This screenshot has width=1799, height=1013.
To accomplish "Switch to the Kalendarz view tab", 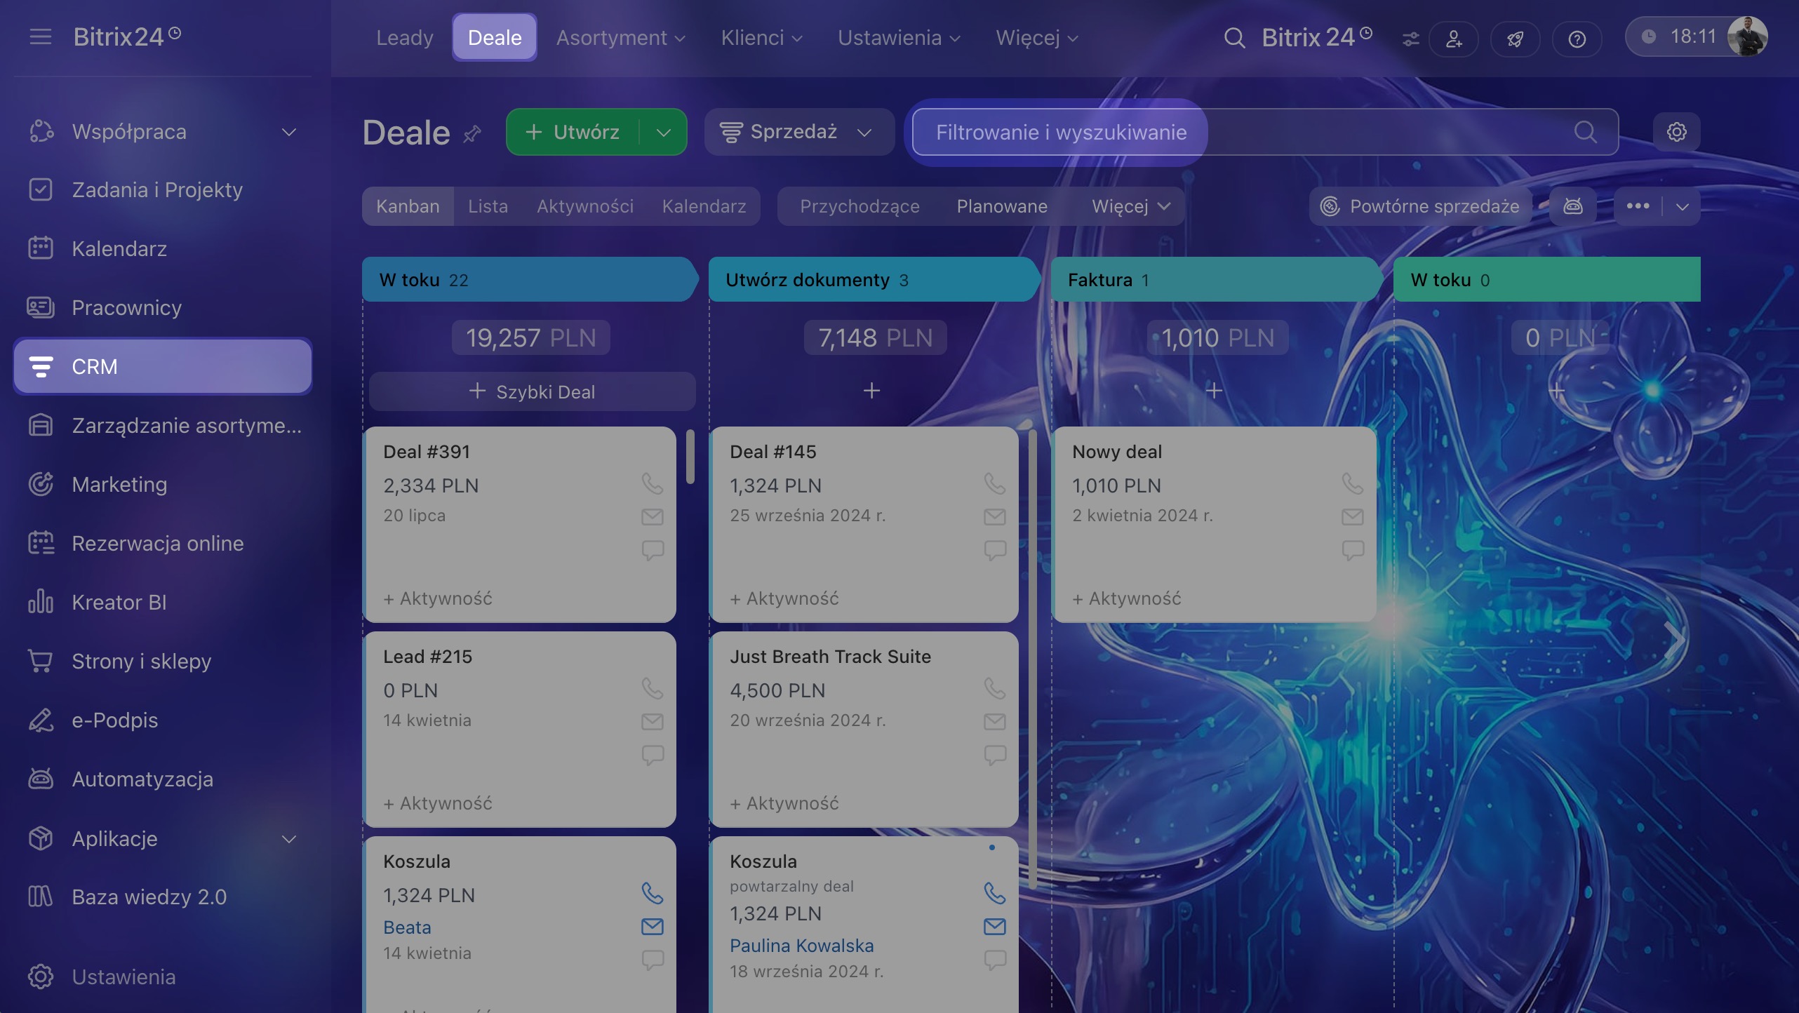I will [x=704, y=206].
